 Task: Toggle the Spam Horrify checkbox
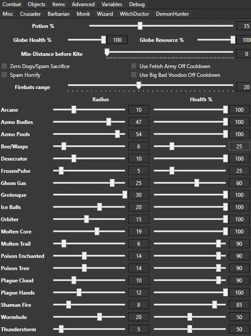tap(4, 75)
